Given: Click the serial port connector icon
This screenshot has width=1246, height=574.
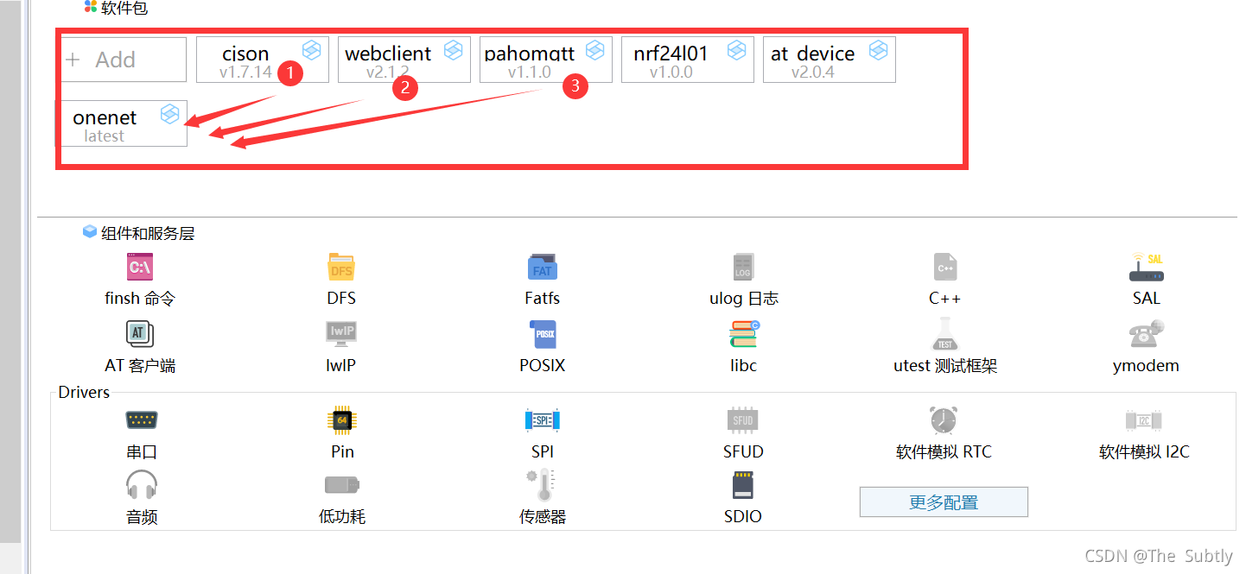Looking at the screenshot, I should [141, 420].
